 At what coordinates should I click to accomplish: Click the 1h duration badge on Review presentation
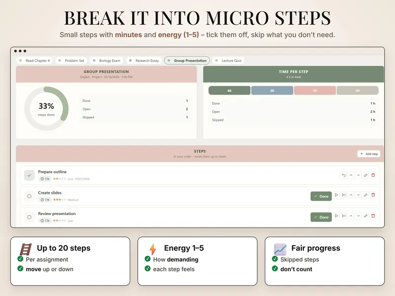(x=45, y=221)
